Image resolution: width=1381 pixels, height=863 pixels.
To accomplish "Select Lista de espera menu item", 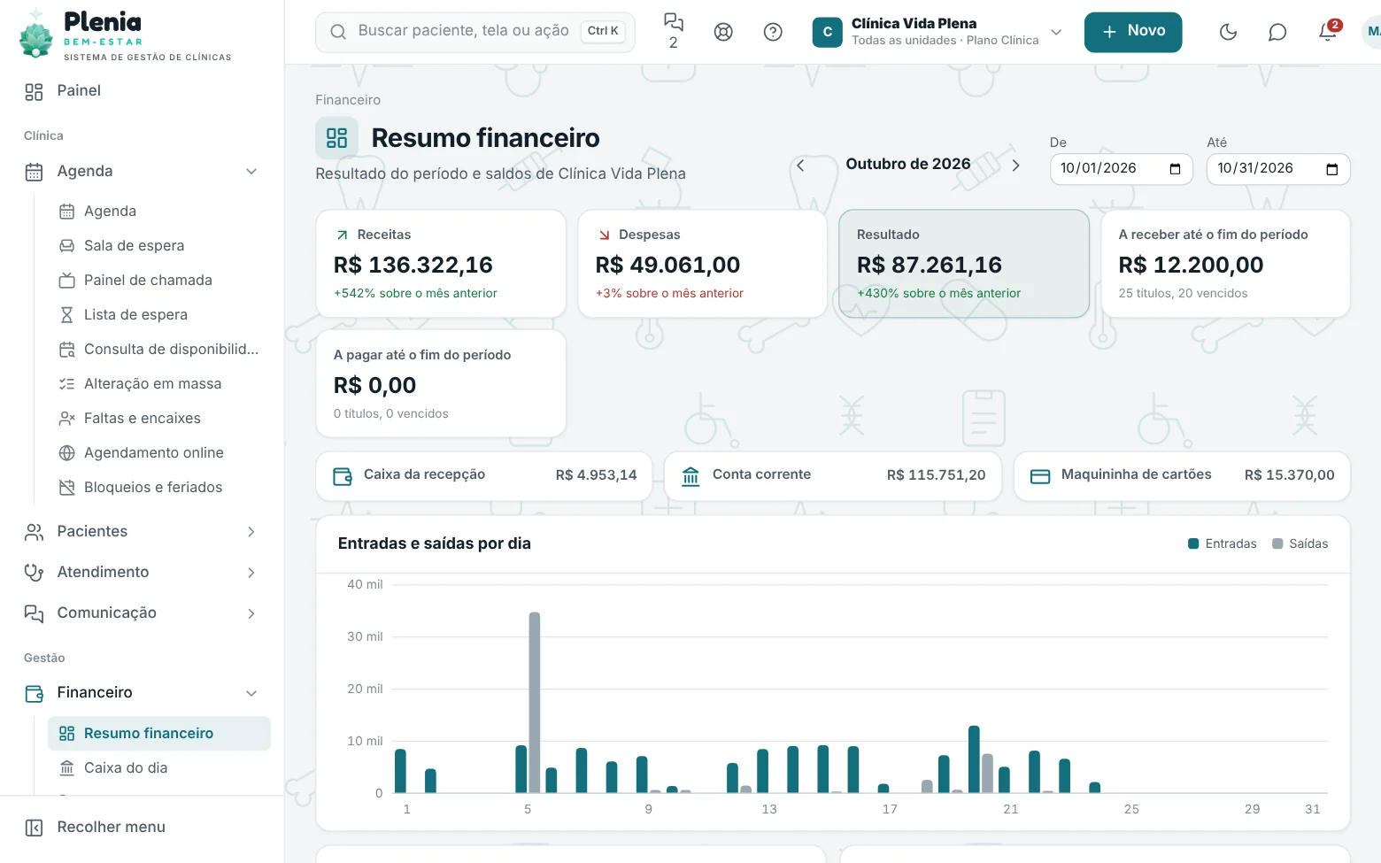I will pos(159,315).
